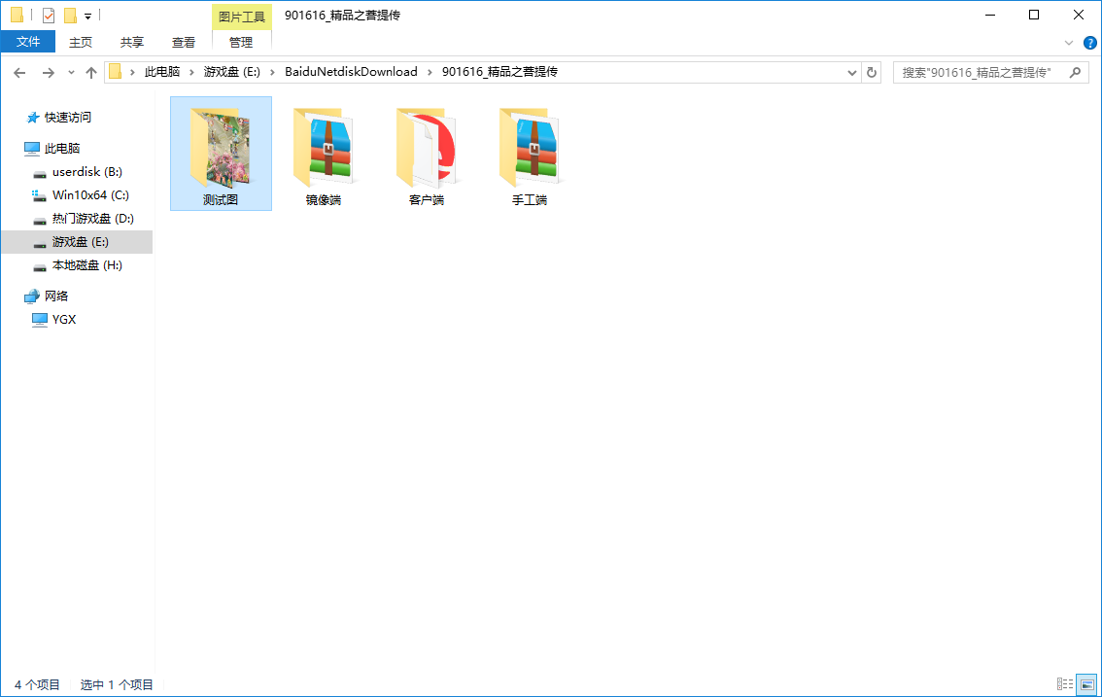1102x697 pixels.
Task: Click the New Folder icon in title bar
Action: pyautogui.click(x=70, y=16)
